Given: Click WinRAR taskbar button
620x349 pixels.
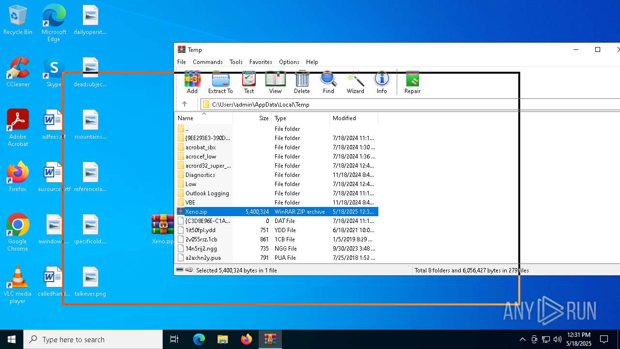Looking at the screenshot, I should tap(270, 339).
